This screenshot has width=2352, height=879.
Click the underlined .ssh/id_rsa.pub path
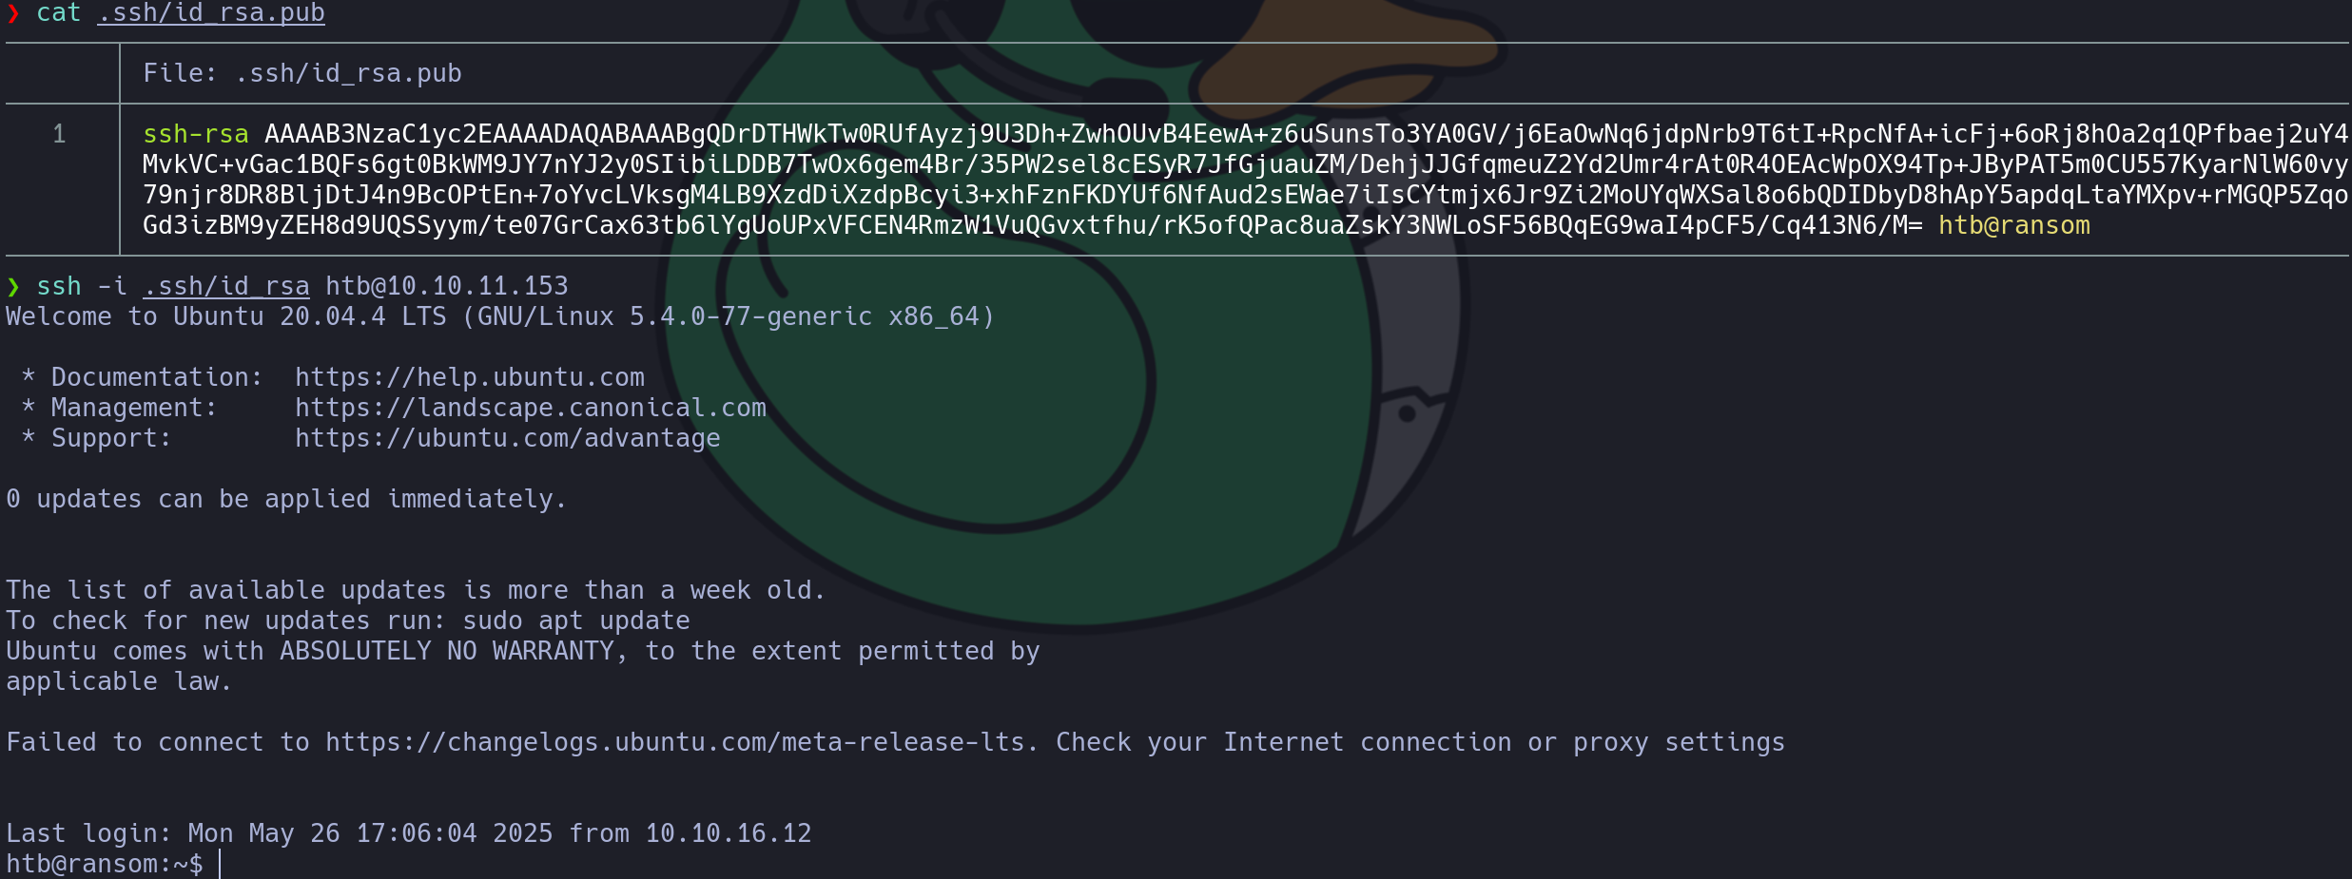[211, 12]
